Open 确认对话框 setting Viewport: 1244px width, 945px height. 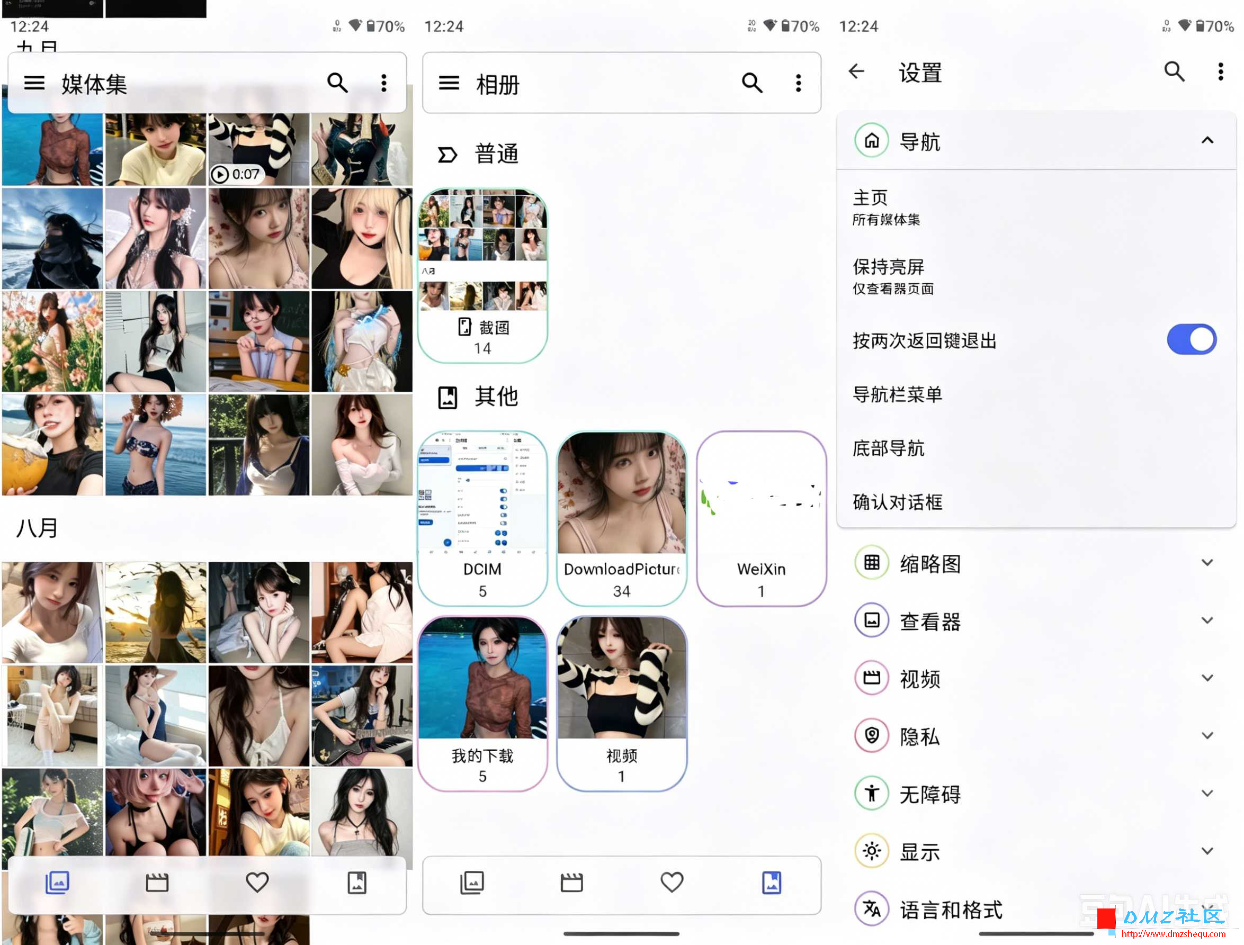coord(1035,501)
